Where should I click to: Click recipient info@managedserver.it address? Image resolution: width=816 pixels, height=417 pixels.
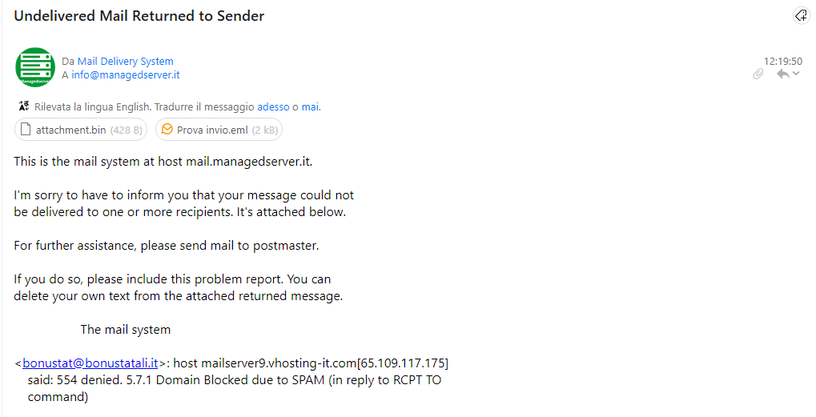(126, 75)
